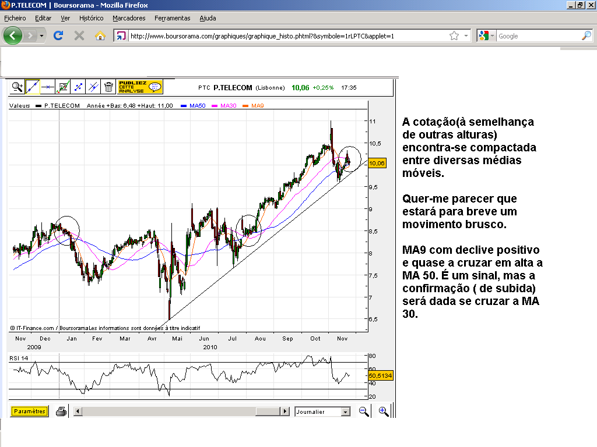Viewport: 597px width, 447px height.
Task: Go to the Home page icon
Action: 100,36
